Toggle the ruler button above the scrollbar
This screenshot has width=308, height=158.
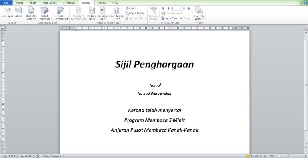[306, 28]
